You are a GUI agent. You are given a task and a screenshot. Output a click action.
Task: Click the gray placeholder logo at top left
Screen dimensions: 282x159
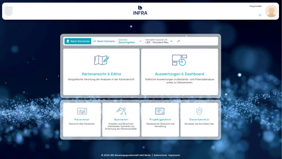(8, 11)
